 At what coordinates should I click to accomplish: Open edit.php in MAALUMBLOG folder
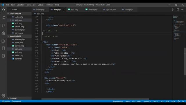[19, 49]
